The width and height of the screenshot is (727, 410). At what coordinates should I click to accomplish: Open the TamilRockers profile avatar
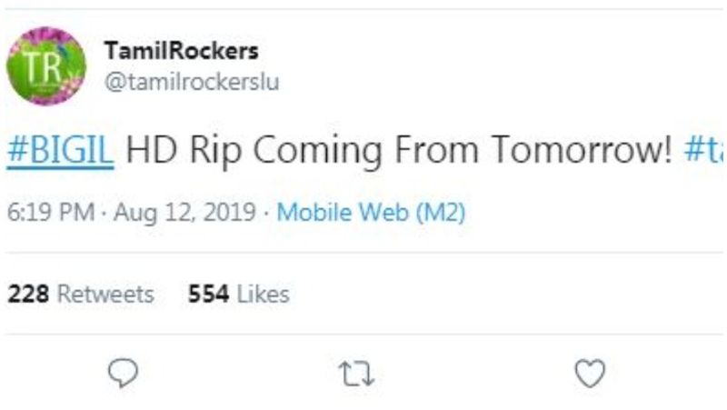tap(46, 66)
